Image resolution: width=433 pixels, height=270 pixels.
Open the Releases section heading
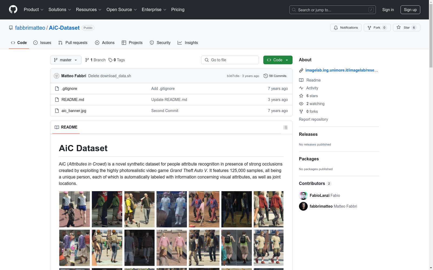(x=308, y=134)
